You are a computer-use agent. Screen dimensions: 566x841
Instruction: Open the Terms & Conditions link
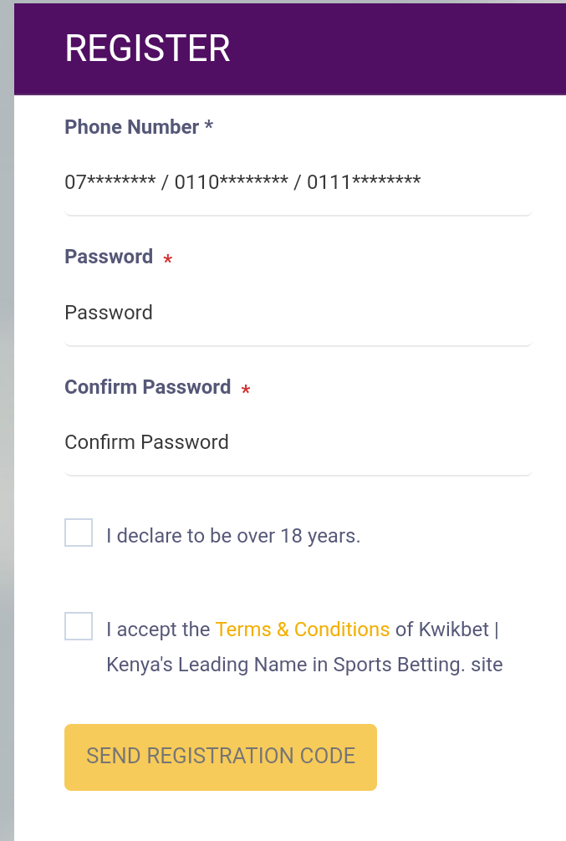(x=303, y=629)
